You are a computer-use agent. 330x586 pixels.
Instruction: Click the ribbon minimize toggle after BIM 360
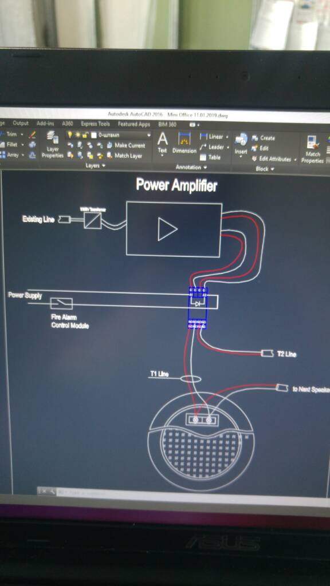tap(194, 124)
